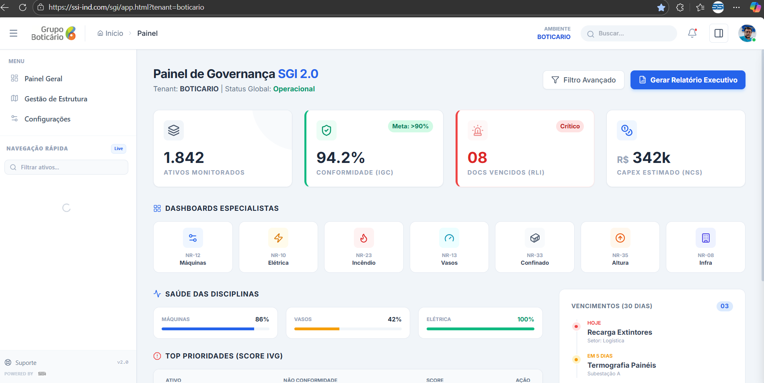
Task: Bookmark page with the star icon
Action: coord(661,7)
